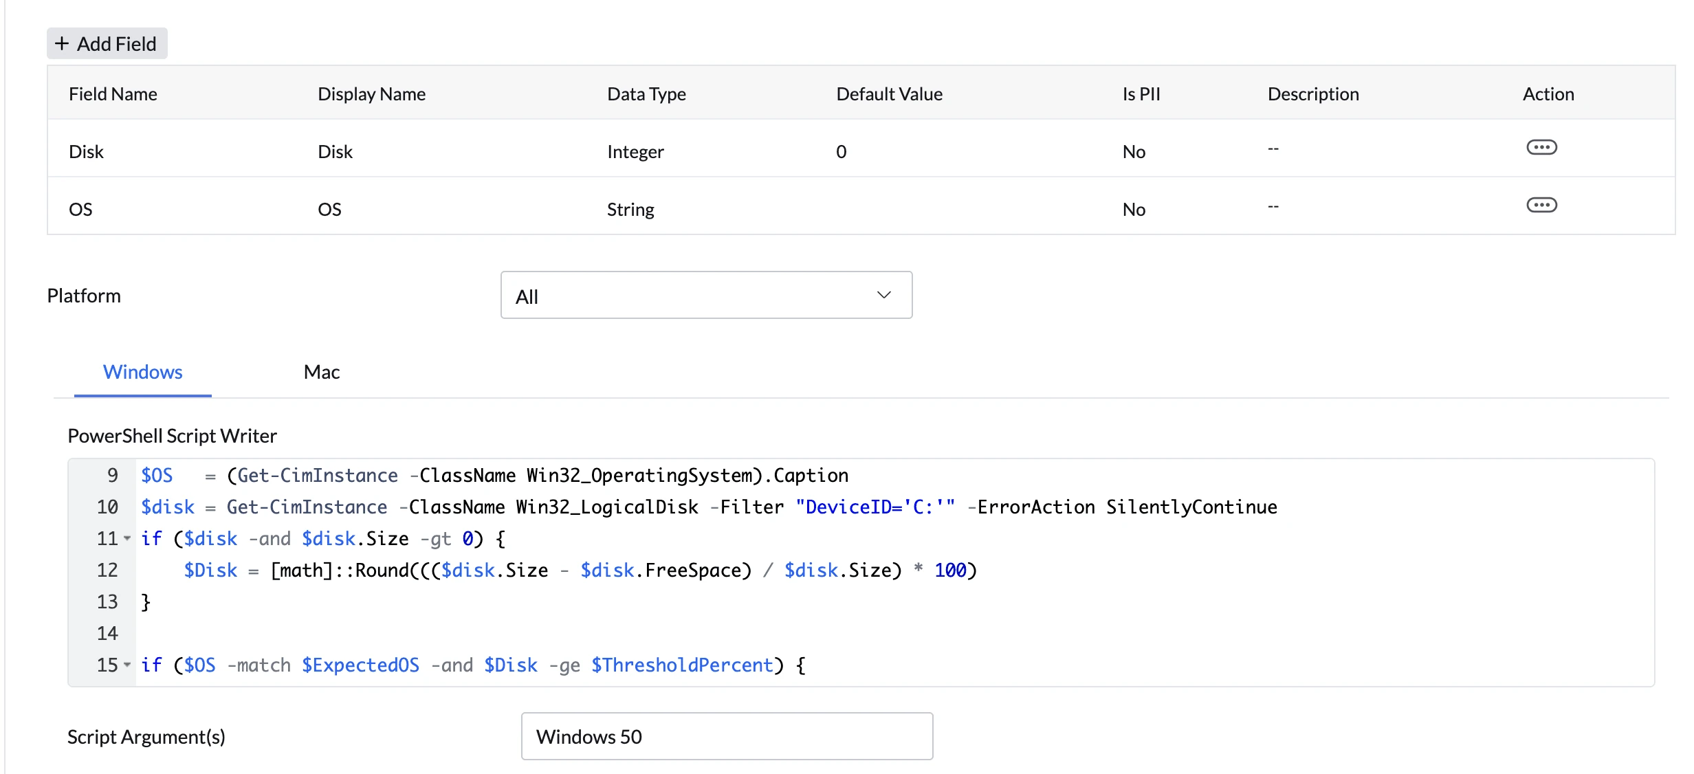Open action menu for OS field row
This screenshot has height=774, width=1694.
[x=1541, y=205]
